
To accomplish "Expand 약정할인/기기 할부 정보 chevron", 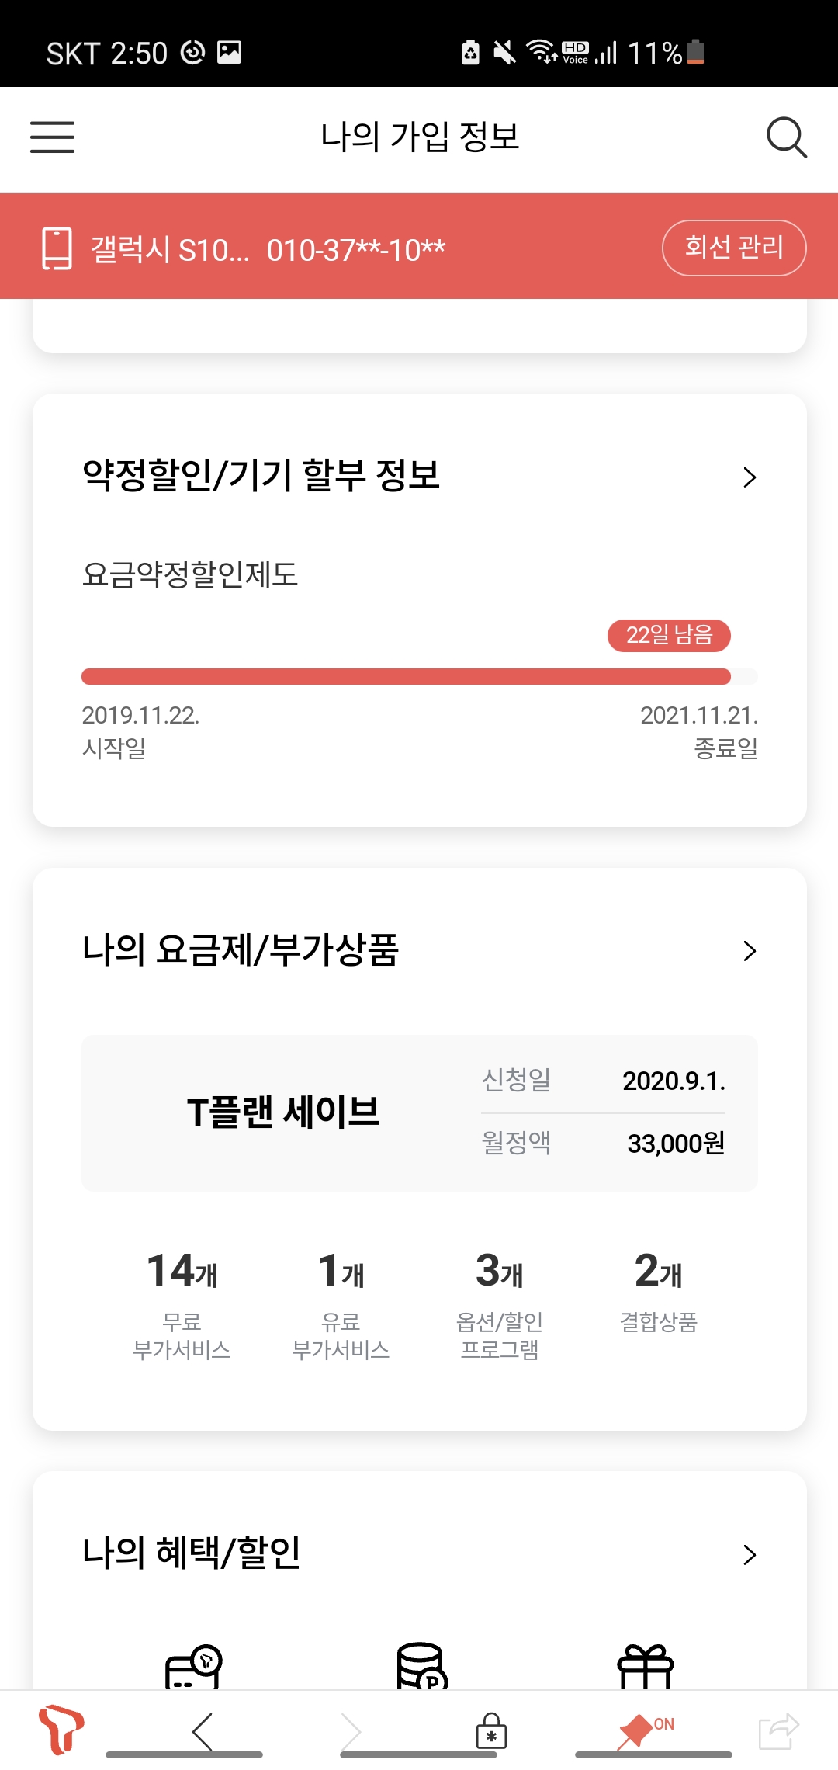I will (x=749, y=477).
